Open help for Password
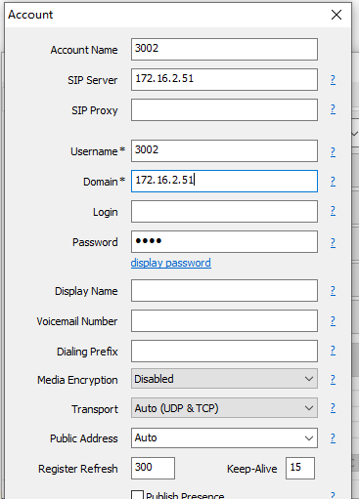Screen dimensions: 359x499 333,243
